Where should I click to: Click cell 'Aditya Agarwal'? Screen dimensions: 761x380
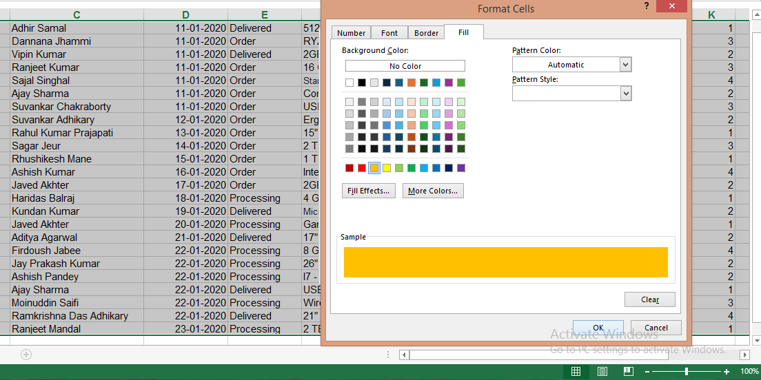[x=77, y=237]
